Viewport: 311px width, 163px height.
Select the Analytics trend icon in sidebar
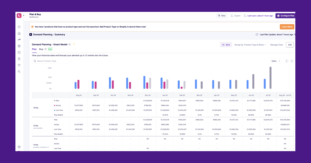pos(19,40)
